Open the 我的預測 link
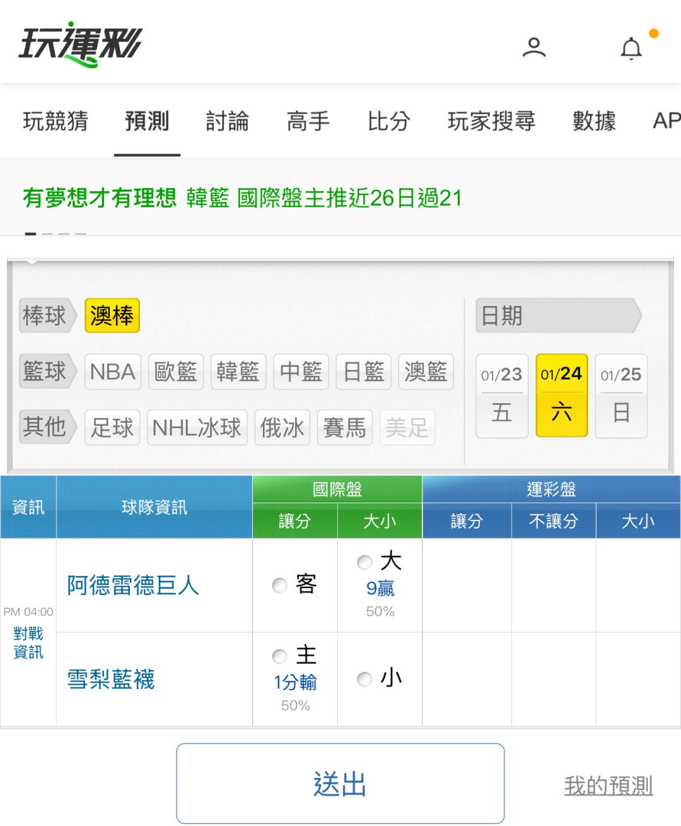This screenshot has width=681, height=826. click(608, 786)
